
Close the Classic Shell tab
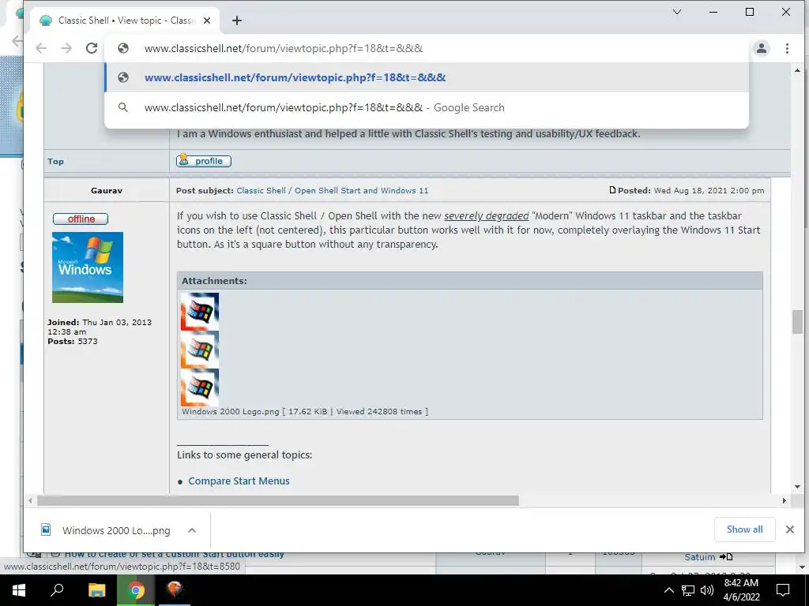(207, 21)
